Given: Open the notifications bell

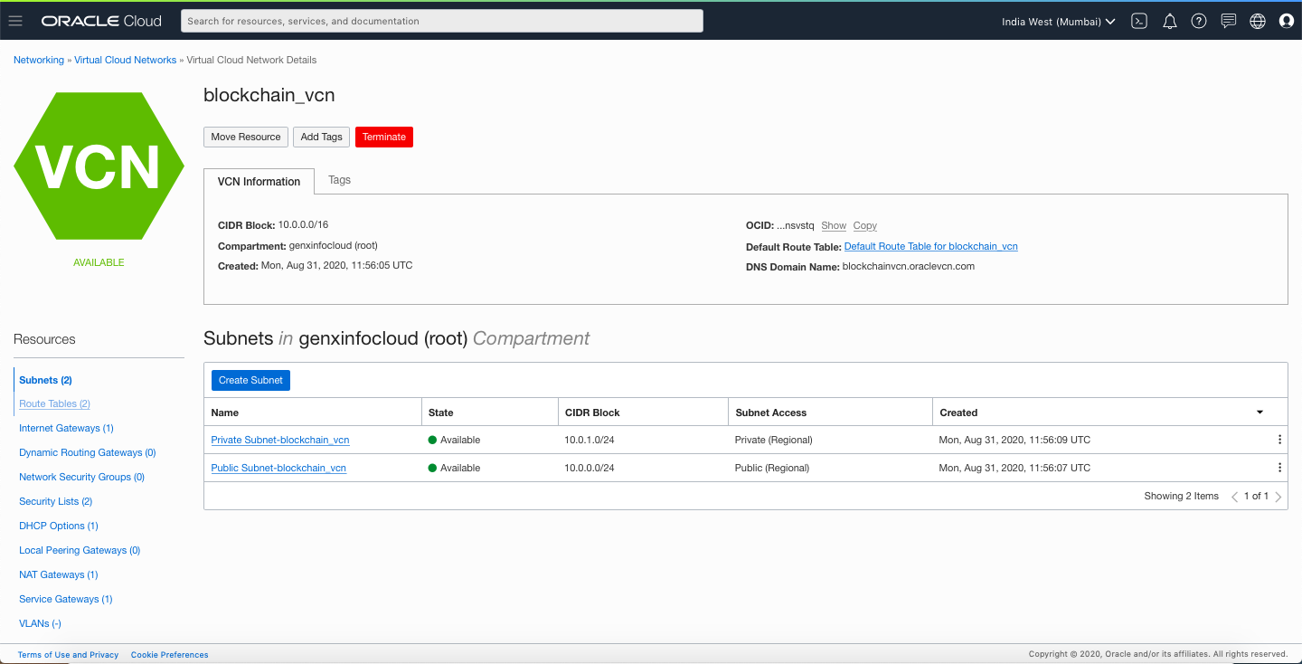Looking at the screenshot, I should click(1169, 20).
